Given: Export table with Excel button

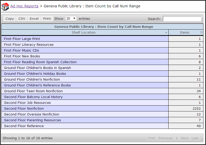Looking at the screenshot, I should [34, 18].
